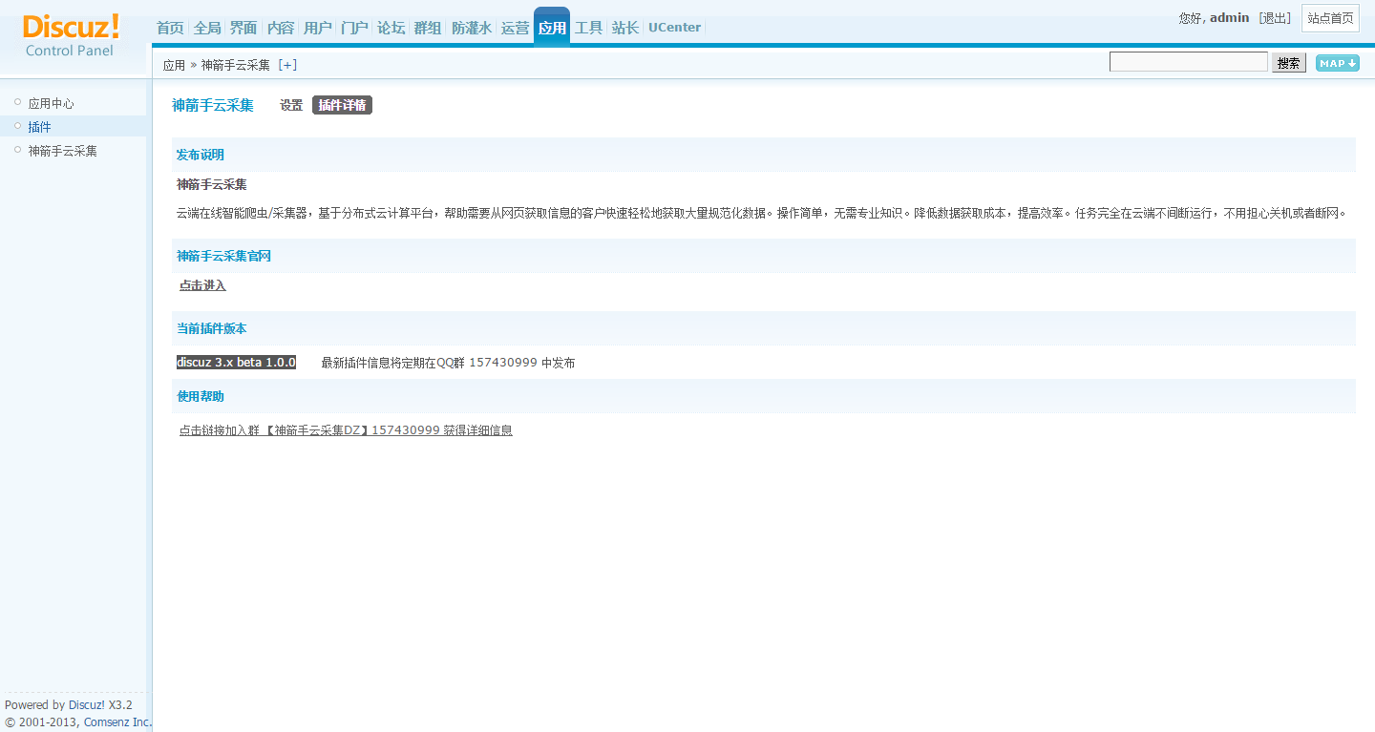Open the 站长 top menu

[625, 28]
